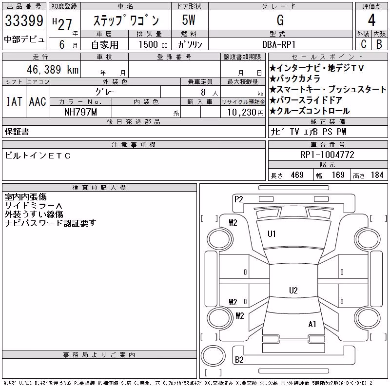Click the car name ステップワゴン
Viewport: 390px width, 390px height.
click(126, 20)
